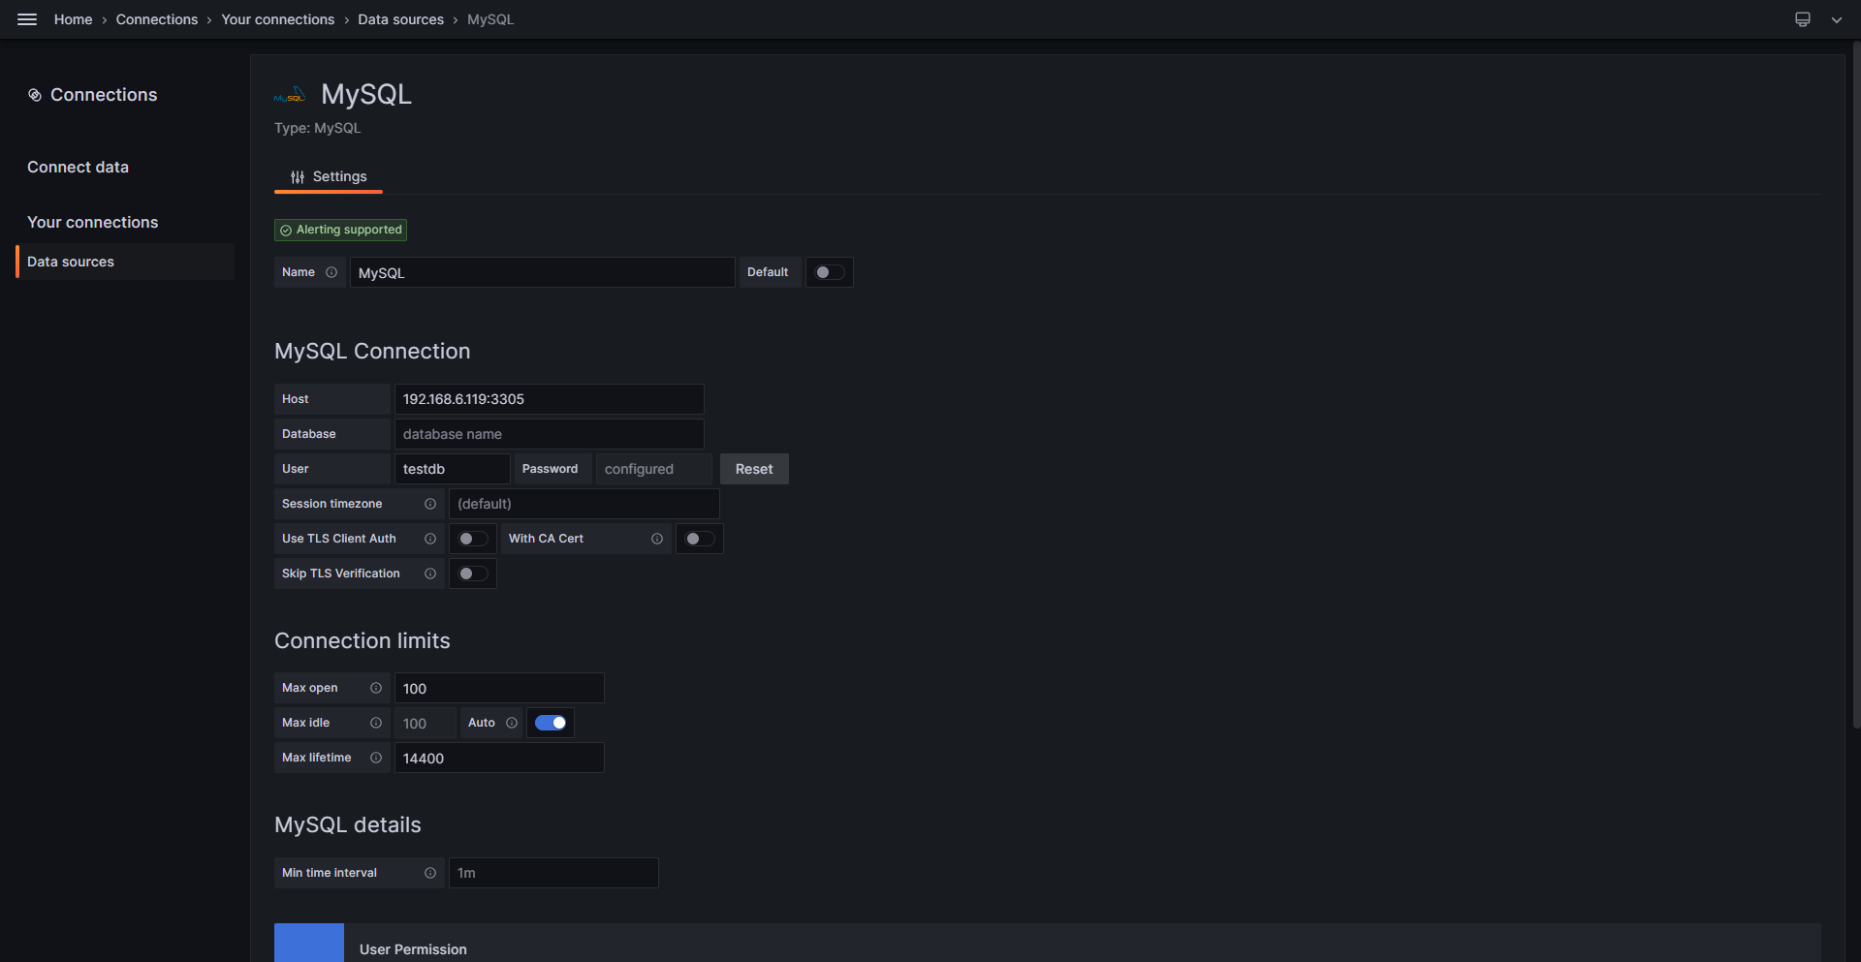Click the 'MySQL Connection' section heading
The image size is (1861, 962).
[x=372, y=351]
